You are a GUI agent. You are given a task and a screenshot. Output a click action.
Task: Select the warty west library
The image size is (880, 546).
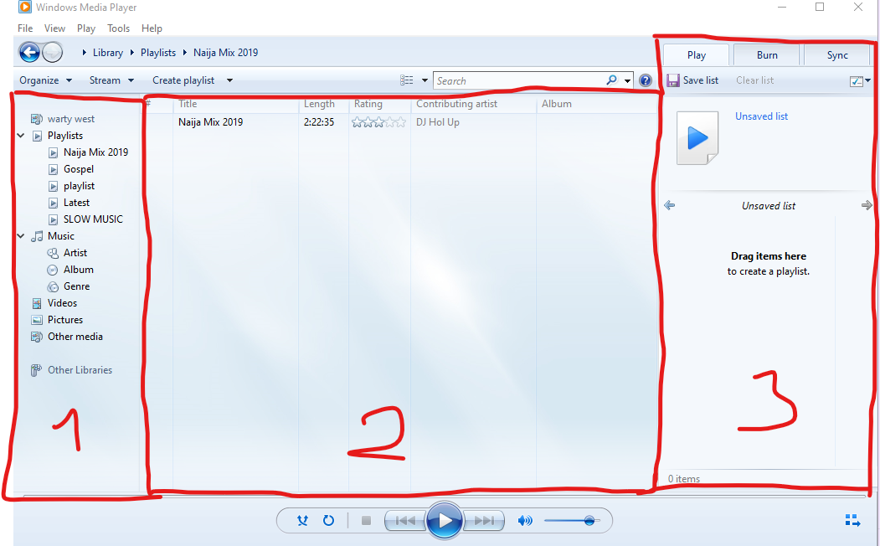70,119
